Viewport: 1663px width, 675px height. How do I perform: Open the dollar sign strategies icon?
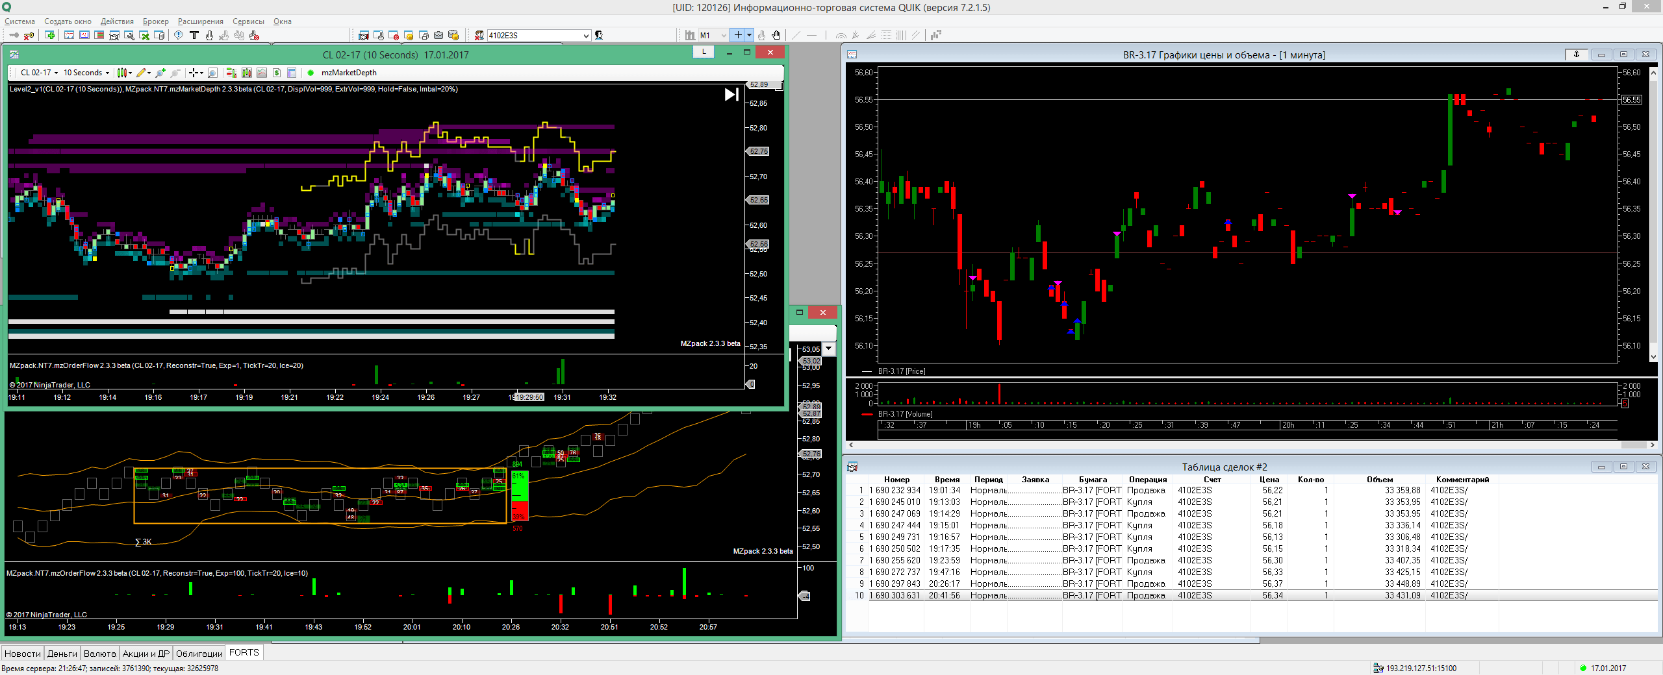(x=277, y=73)
